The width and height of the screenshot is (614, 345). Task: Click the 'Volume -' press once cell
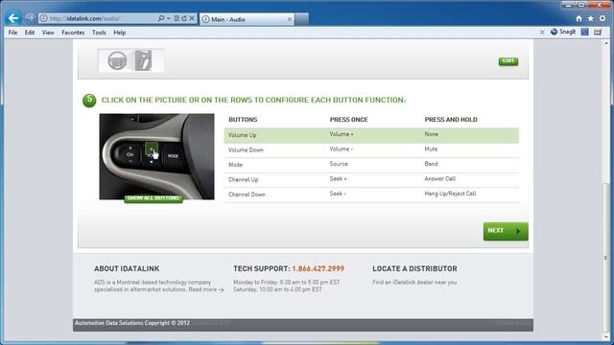[x=342, y=149]
